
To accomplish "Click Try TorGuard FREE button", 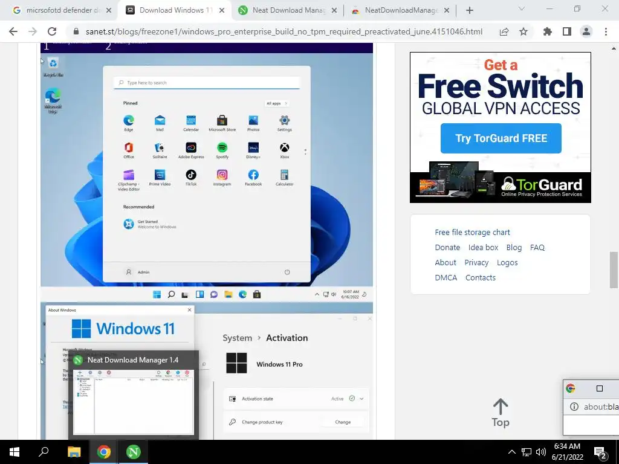I will point(501,138).
